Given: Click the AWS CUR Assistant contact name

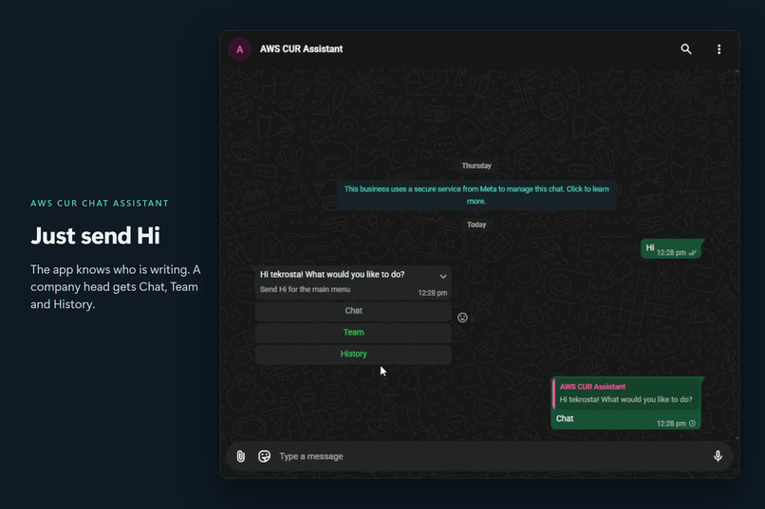Looking at the screenshot, I should (x=301, y=49).
